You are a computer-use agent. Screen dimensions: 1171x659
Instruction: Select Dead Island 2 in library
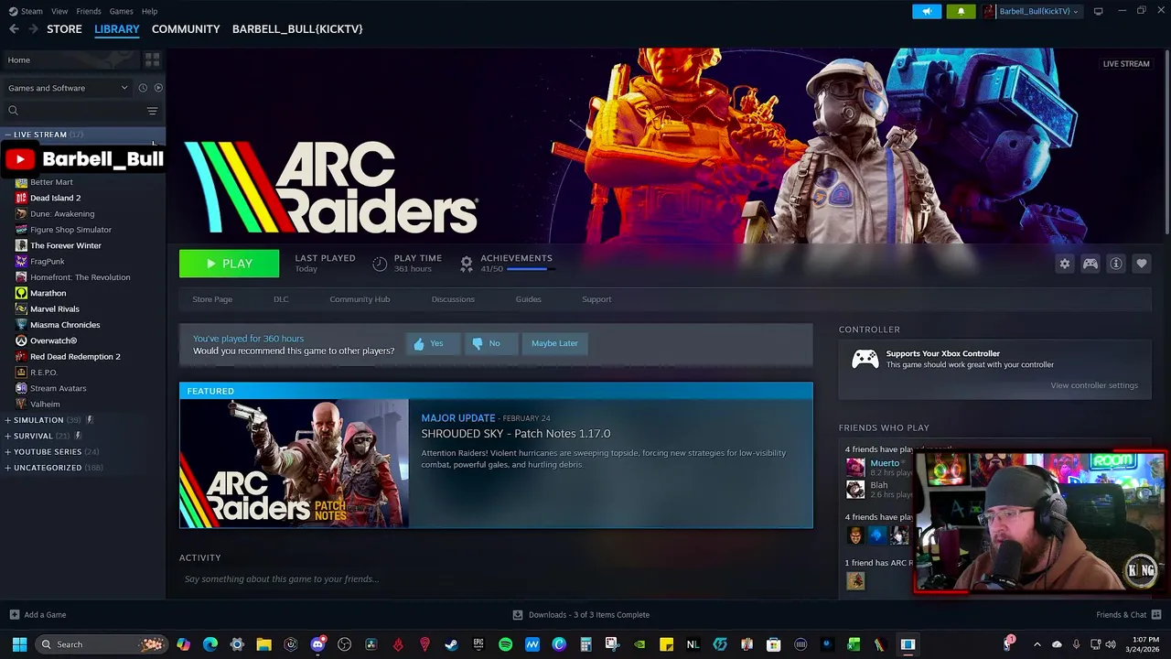tap(55, 198)
